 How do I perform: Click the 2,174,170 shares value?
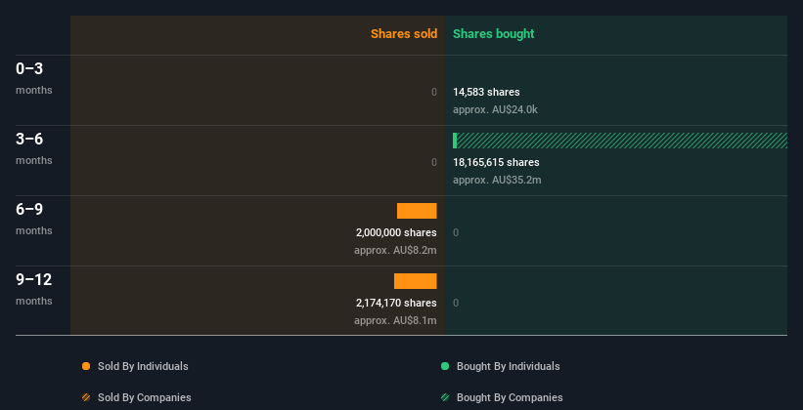(x=396, y=303)
